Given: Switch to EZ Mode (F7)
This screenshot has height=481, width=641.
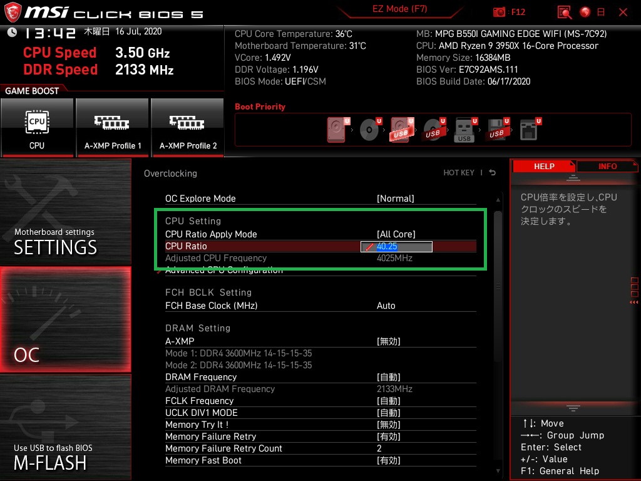Looking at the screenshot, I should point(399,9).
